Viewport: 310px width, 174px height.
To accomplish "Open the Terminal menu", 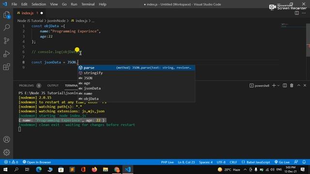I will click(88, 4).
